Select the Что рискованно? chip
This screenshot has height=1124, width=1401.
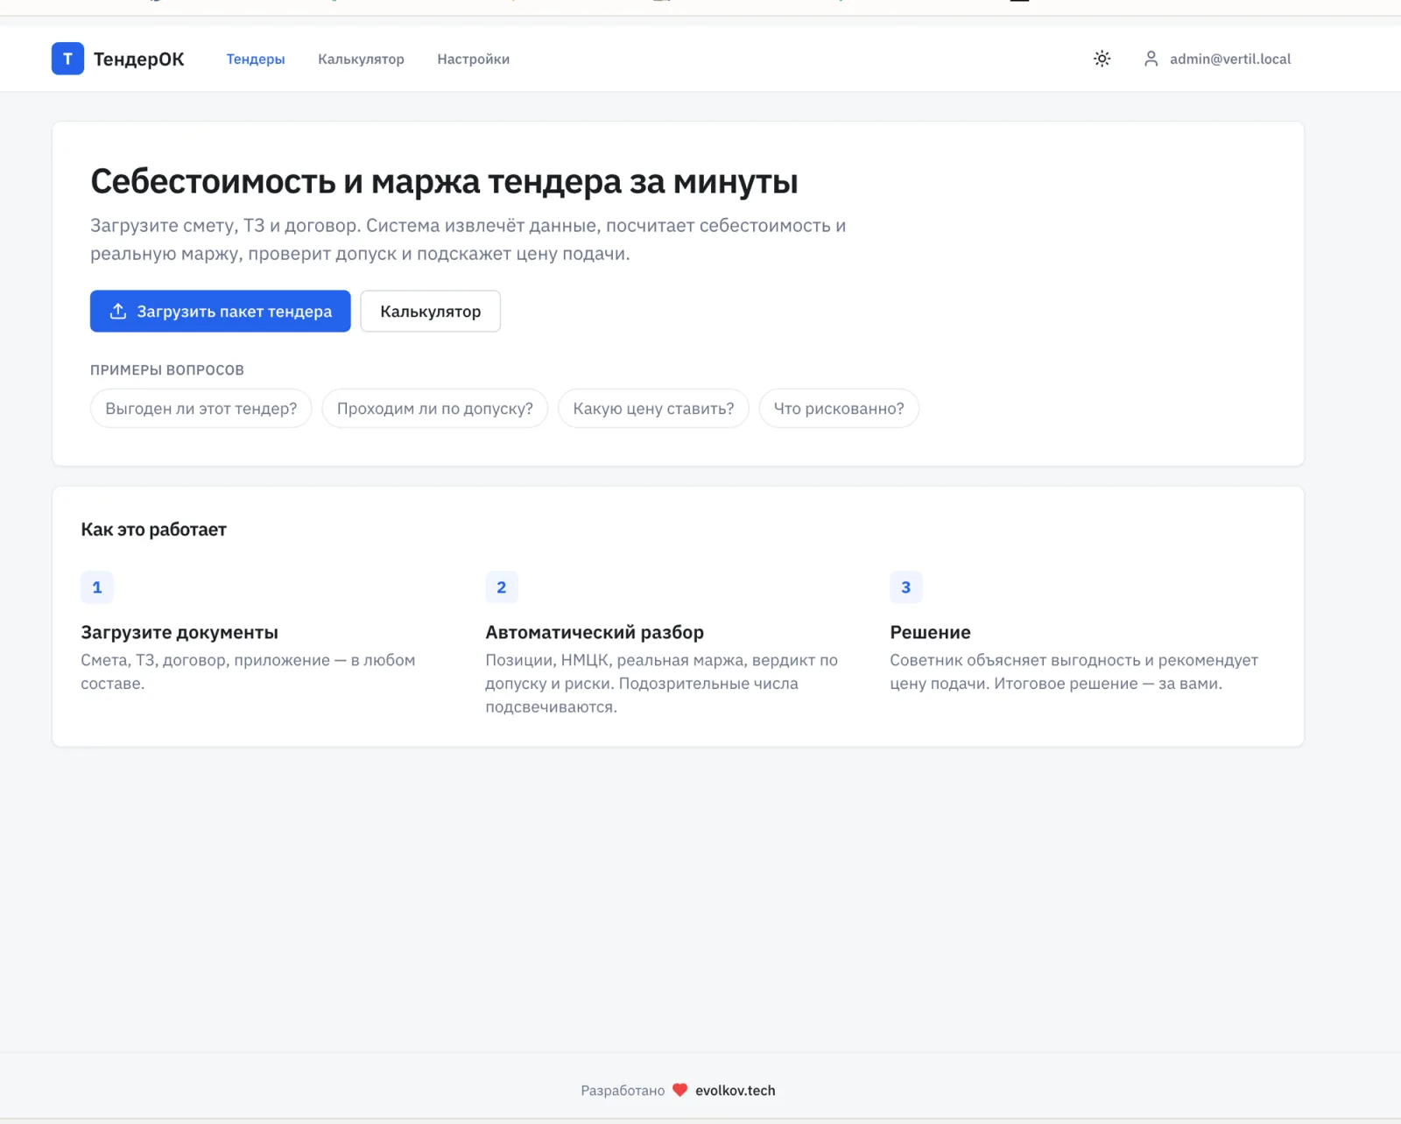838,408
